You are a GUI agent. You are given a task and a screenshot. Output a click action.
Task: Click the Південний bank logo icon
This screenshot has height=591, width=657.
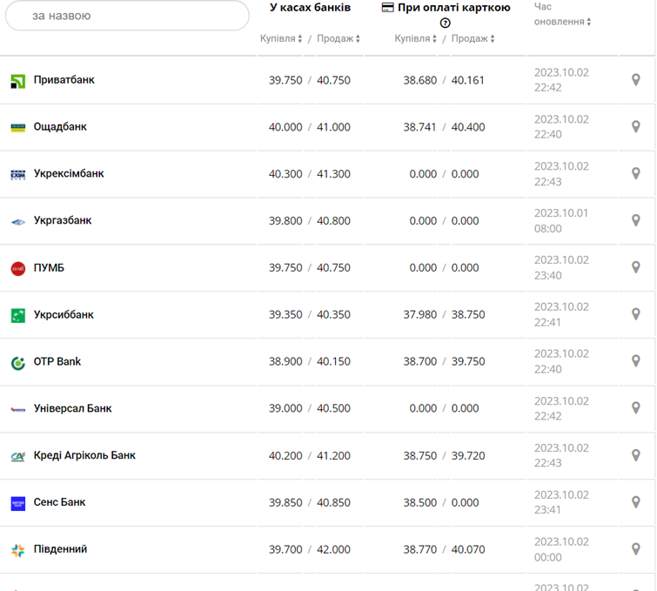(18, 550)
